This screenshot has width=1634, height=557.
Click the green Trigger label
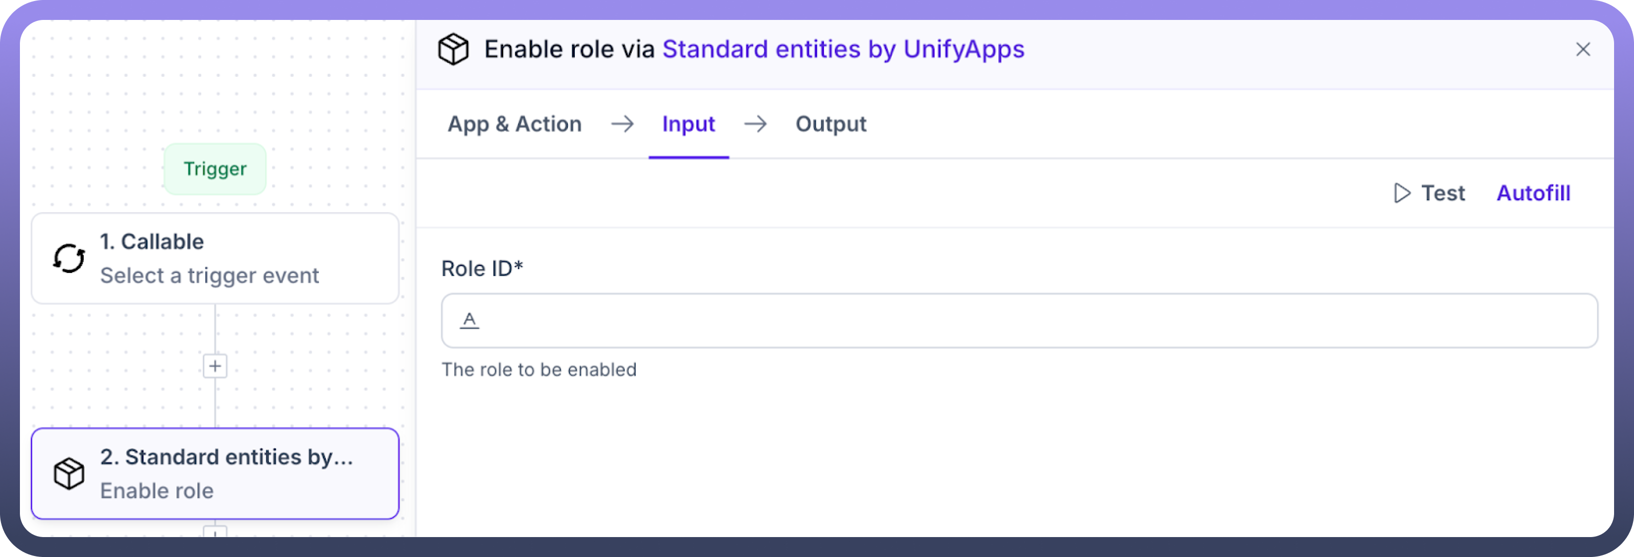click(x=215, y=169)
